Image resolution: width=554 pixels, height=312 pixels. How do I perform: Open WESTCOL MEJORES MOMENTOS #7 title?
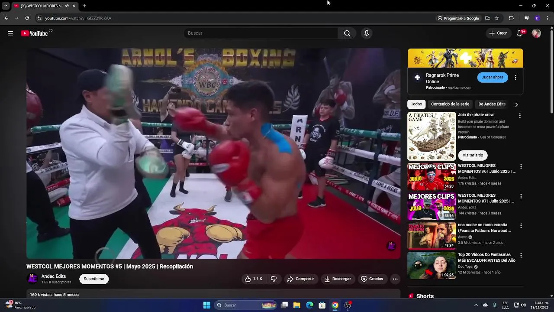tap(486, 198)
